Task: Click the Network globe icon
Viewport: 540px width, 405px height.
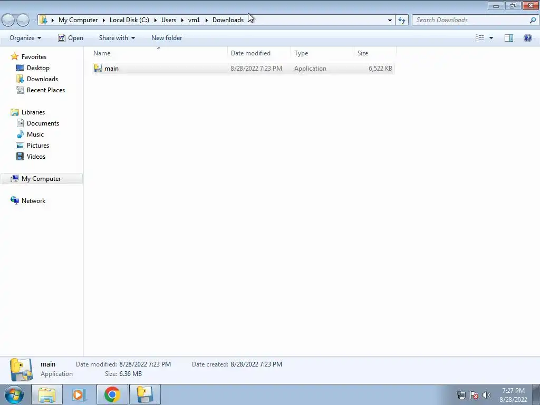Action: coord(14,200)
